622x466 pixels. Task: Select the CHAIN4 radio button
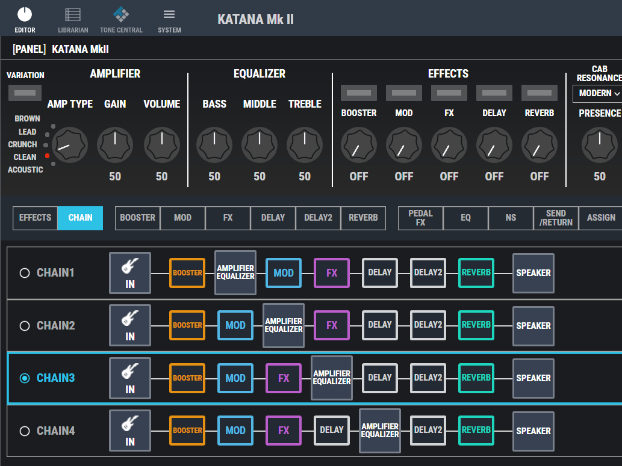pos(25,431)
